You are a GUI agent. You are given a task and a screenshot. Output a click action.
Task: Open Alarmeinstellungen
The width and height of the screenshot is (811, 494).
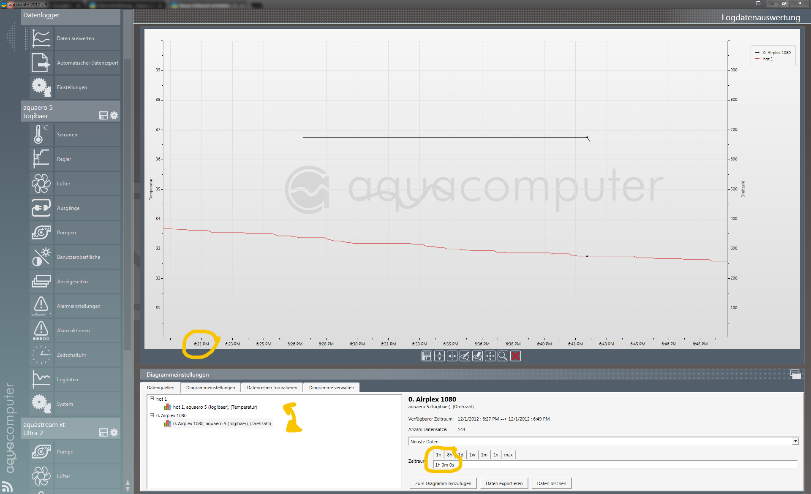click(x=75, y=306)
